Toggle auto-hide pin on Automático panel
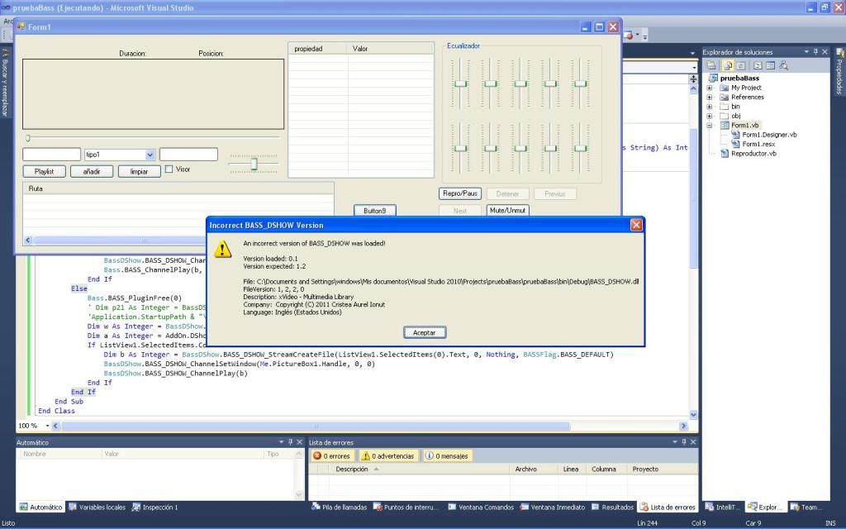 coord(290,442)
